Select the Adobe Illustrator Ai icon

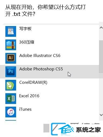point(11,58)
